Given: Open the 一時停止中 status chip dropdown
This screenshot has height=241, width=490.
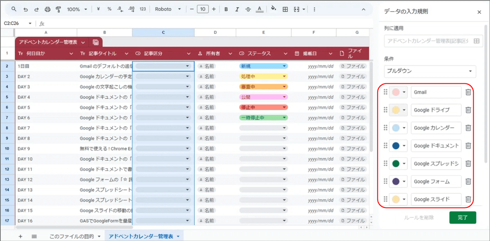Looking at the screenshot, I should click(x=284, y=118).
